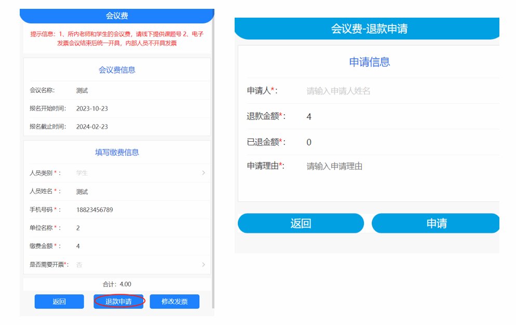Click the 合计 4.00 total row
Screen dimensions: 516x325
(x=117, y=285)
